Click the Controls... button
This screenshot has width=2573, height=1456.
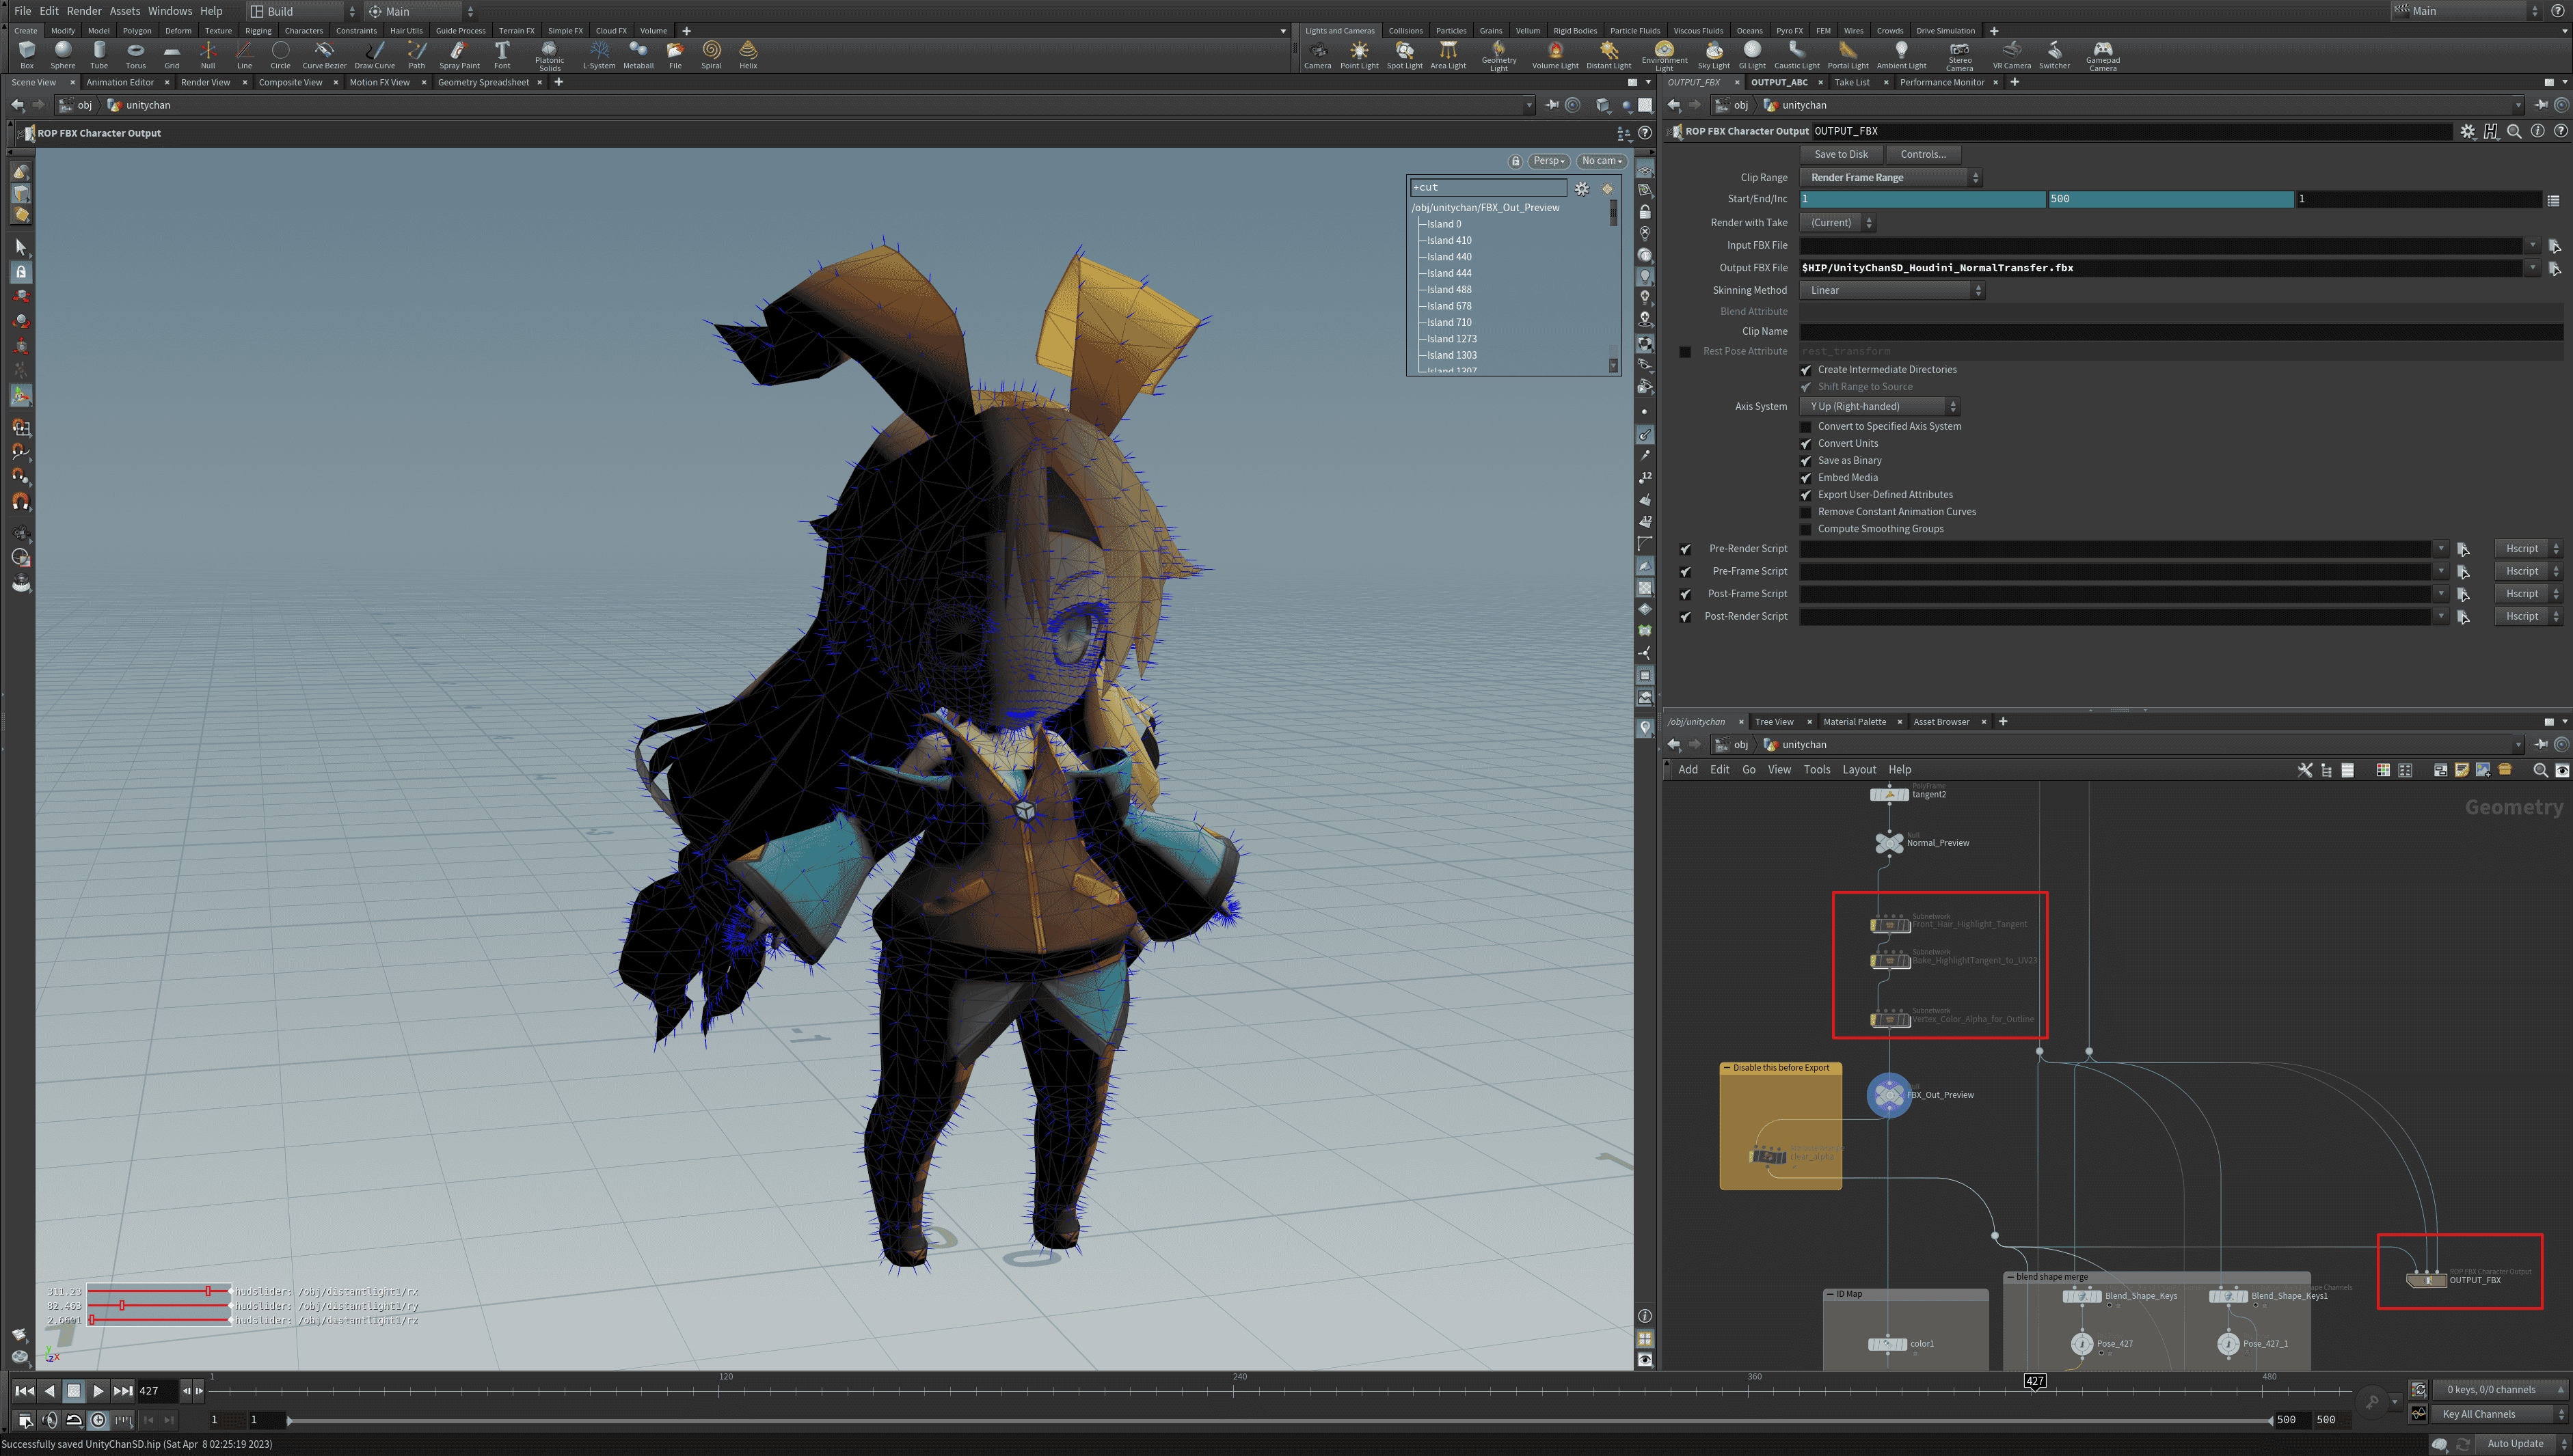pyautogui.click(x=1923, y=155)
